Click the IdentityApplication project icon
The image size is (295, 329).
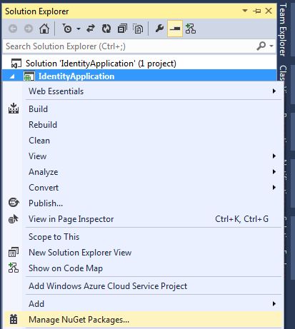[x=29, y=76]
